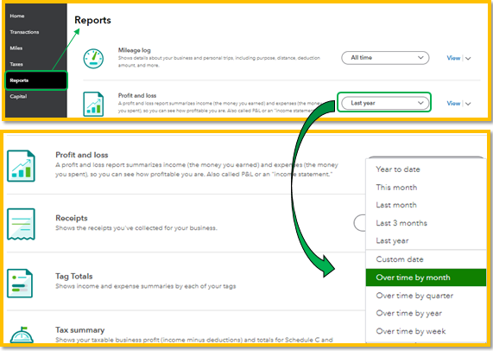493x351 pixels.
Task: Select Taxes in the sidebar
Action: click(x=16, y=64)
